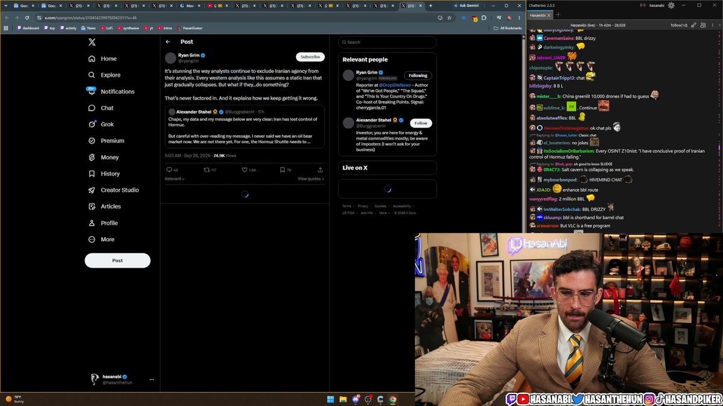
Task: Open account menu dots beside hasanabi
Action: point(151,380)
